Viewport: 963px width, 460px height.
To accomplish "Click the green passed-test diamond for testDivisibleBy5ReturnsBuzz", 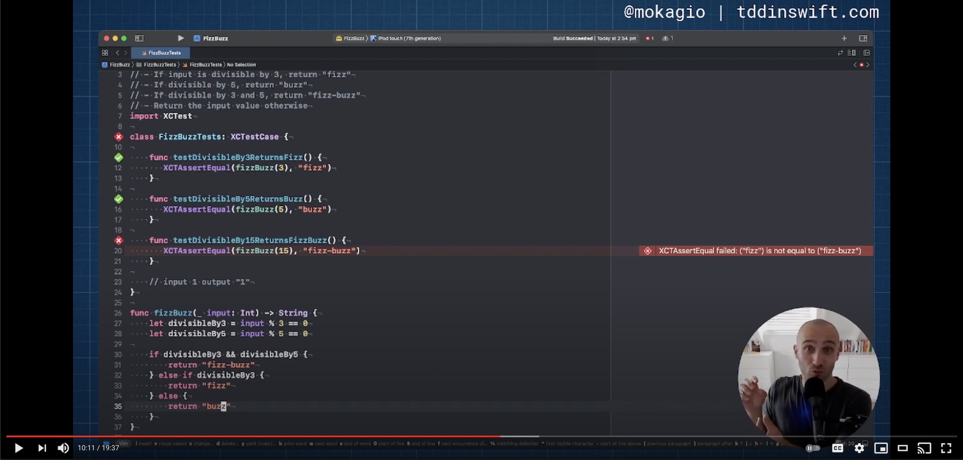I will coord(119,199).
